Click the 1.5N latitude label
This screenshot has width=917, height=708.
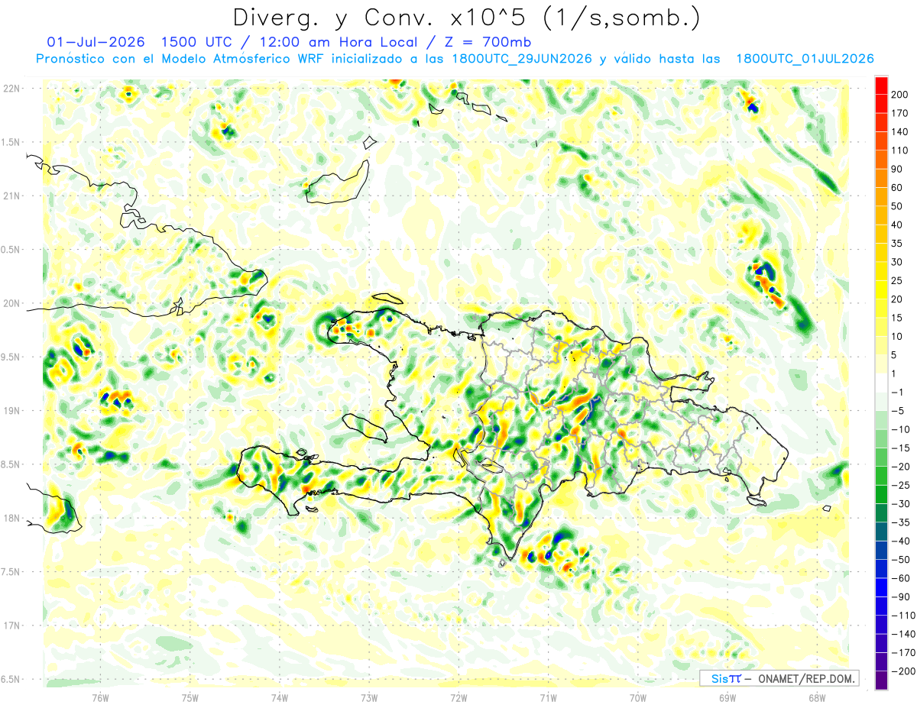(x=11, y=142)
